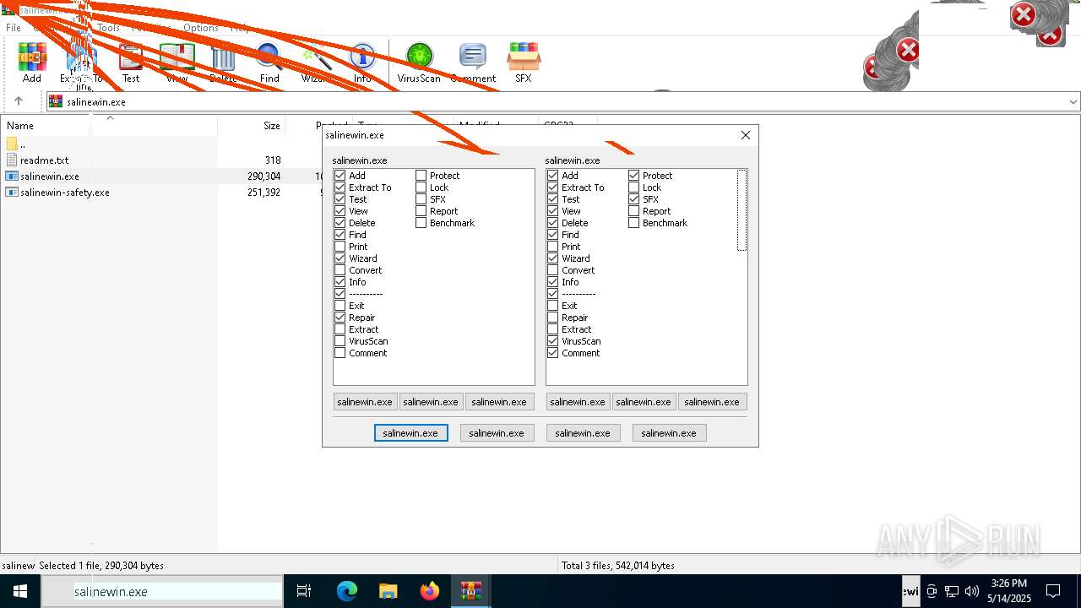Expand the archive path dropdown arrow
Image resolution: width=1081 pixels, height=608 pixels.
[1073, 101]
